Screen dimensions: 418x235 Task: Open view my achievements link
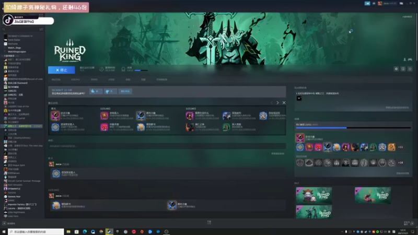pyautogui.click(x=402, y=173)
